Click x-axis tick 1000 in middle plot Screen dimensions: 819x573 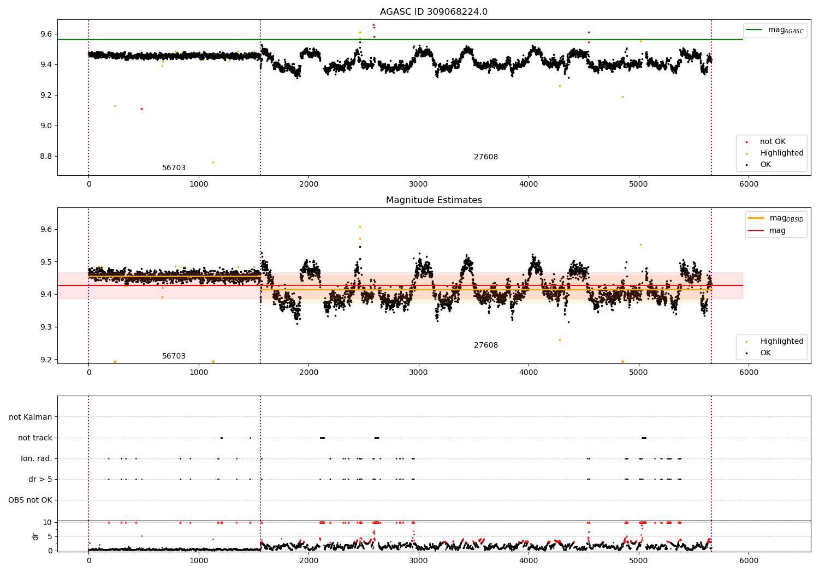[x=199, y=373]
